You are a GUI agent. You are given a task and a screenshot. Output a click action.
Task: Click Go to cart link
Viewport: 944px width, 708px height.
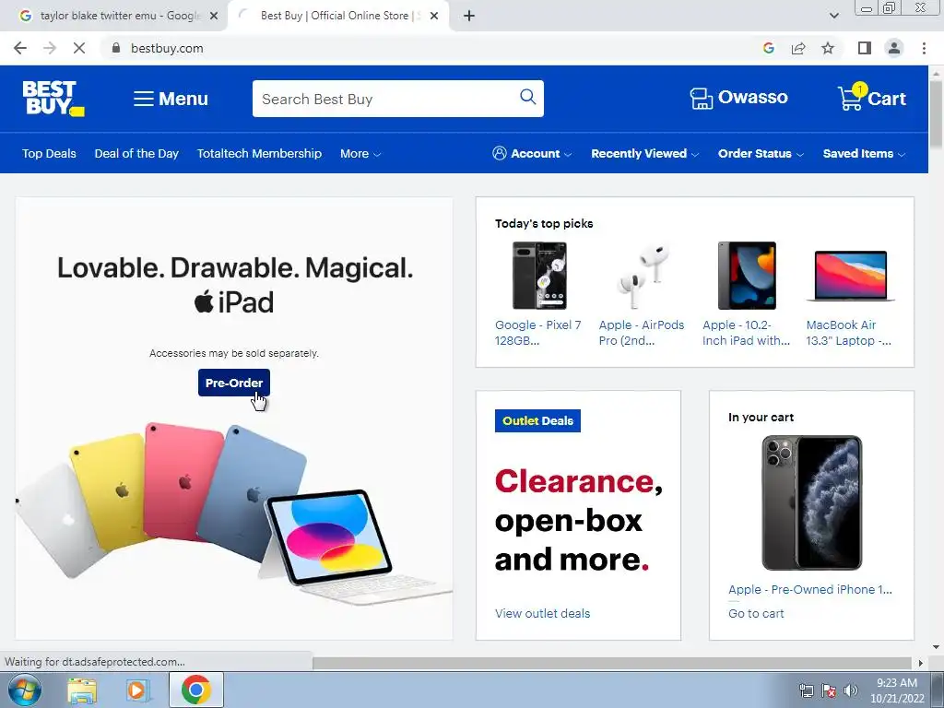tap(756, 613)
